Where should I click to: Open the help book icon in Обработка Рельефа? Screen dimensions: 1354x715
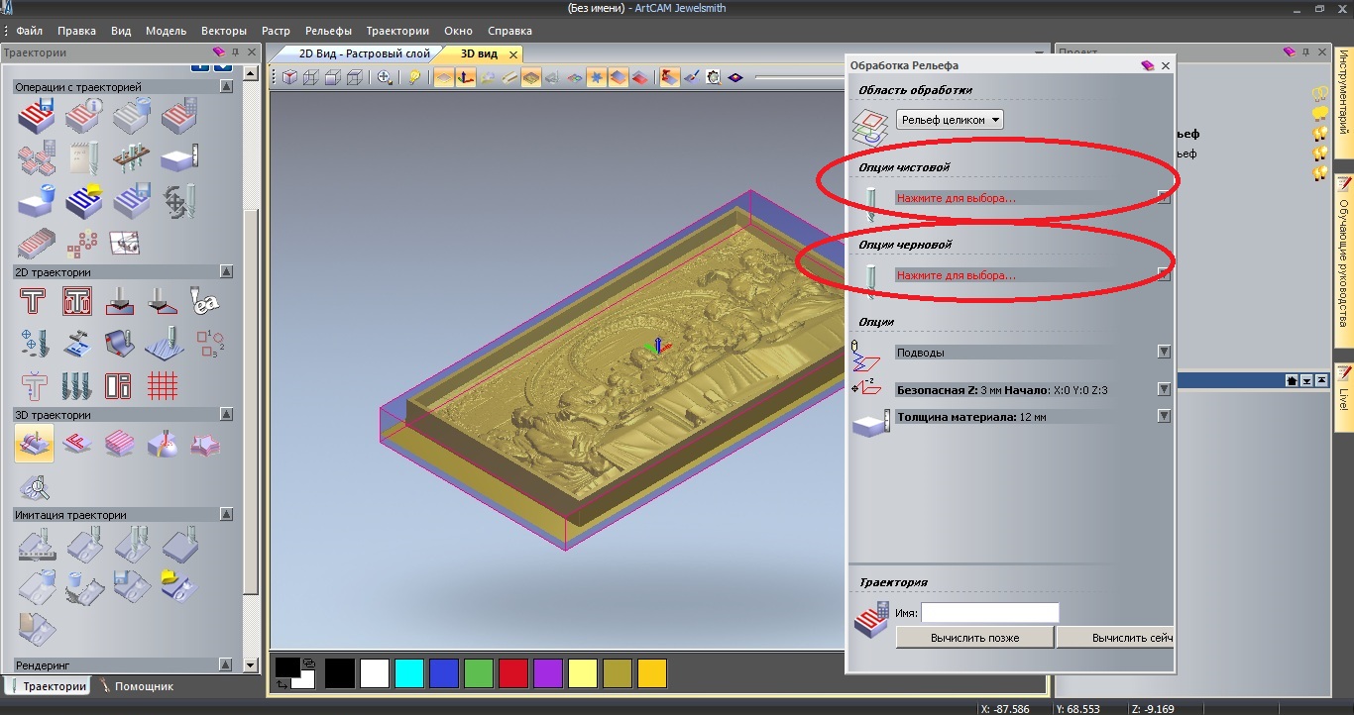(1148, 65)
